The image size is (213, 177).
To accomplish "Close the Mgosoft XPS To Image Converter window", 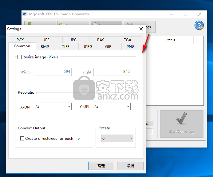I will pyautogui.click(x=200, y=14).
